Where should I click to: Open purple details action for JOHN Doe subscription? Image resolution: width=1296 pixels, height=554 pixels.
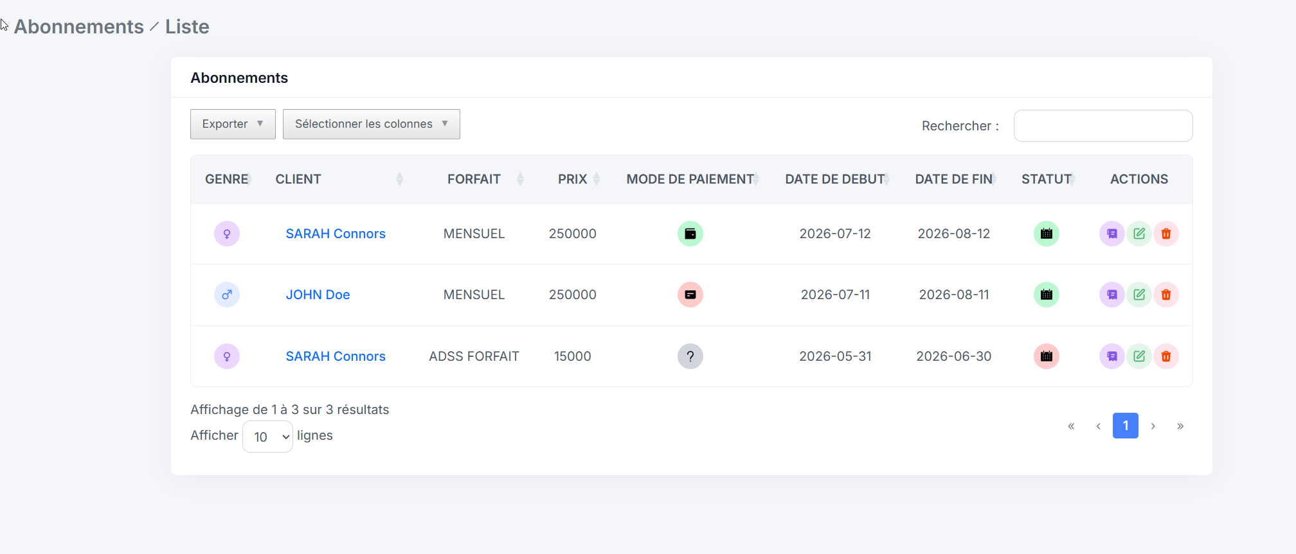pos(1112,295)
